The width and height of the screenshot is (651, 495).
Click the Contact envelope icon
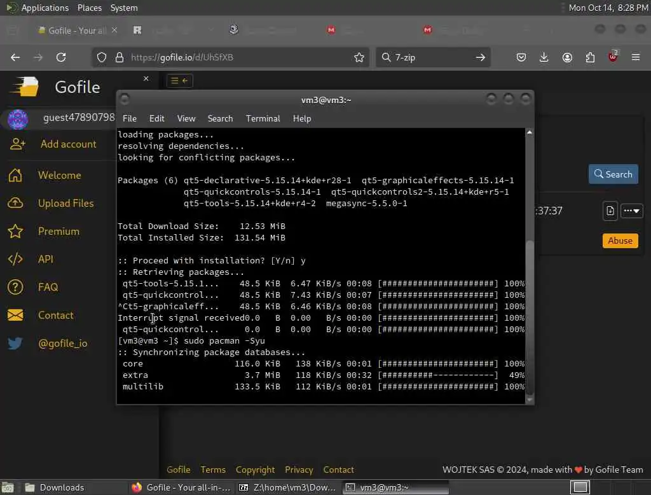pos(15,315)
